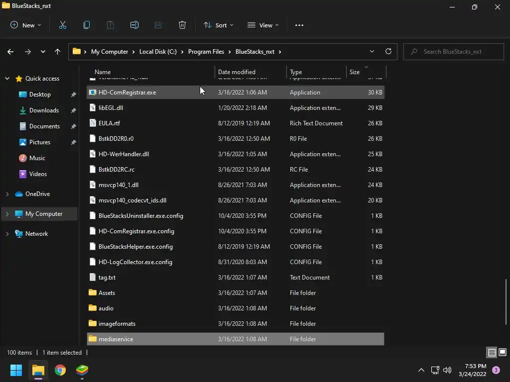Collapse the Quick access tree

coord(7,78)
